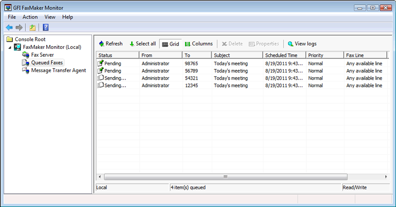
Task: Click "4 item(s) queued" in the status bar
Action: tap(188, 187)
